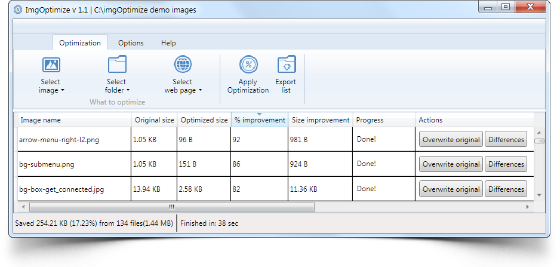Screen dimensions: 560x267
Task: Switch to the Optimization tab
Action: click(x=80, y=43)
